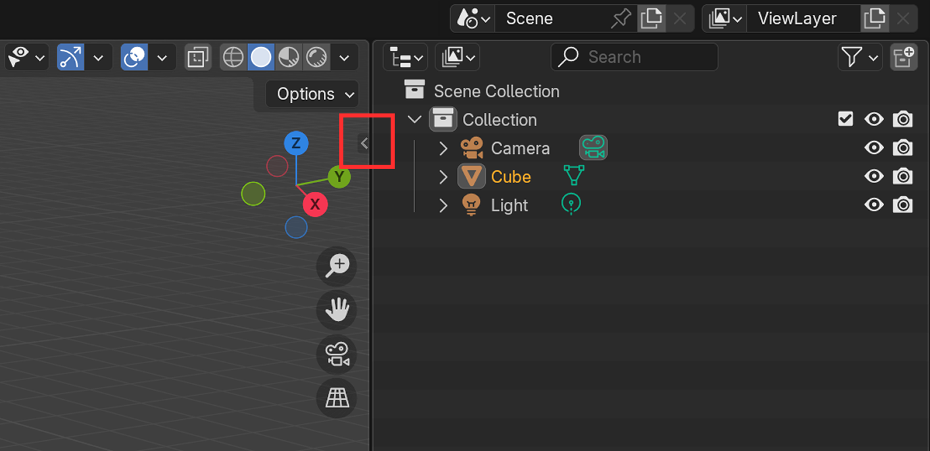Image resolution: width=930 pixels, height=451 pixels.
Task: Toggle the viewport gizmos button
Action: [x=70, y=57]
